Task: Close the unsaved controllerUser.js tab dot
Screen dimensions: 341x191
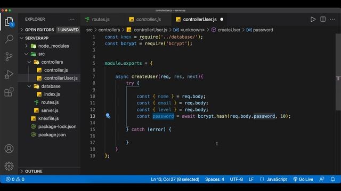Action: pos(222,19)
